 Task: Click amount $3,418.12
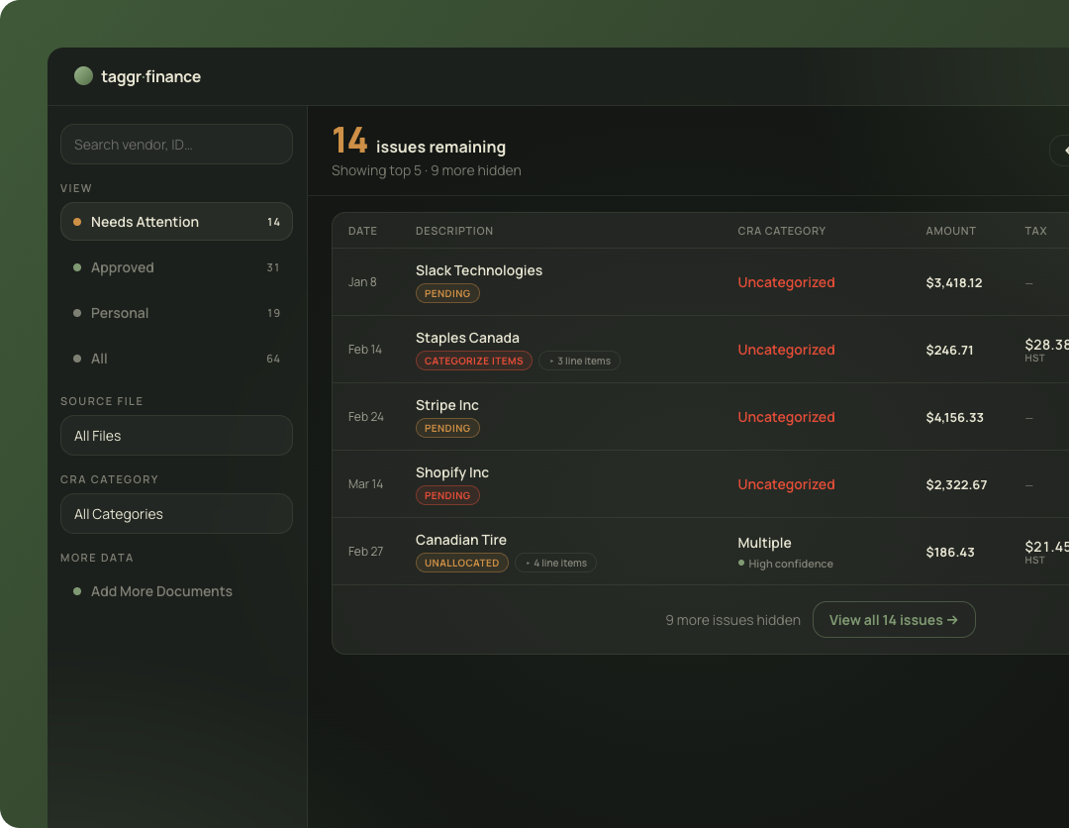(x=954, y=283)
